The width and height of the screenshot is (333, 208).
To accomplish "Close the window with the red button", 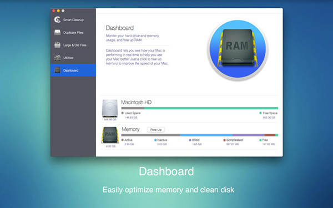I will click(53, 11).
